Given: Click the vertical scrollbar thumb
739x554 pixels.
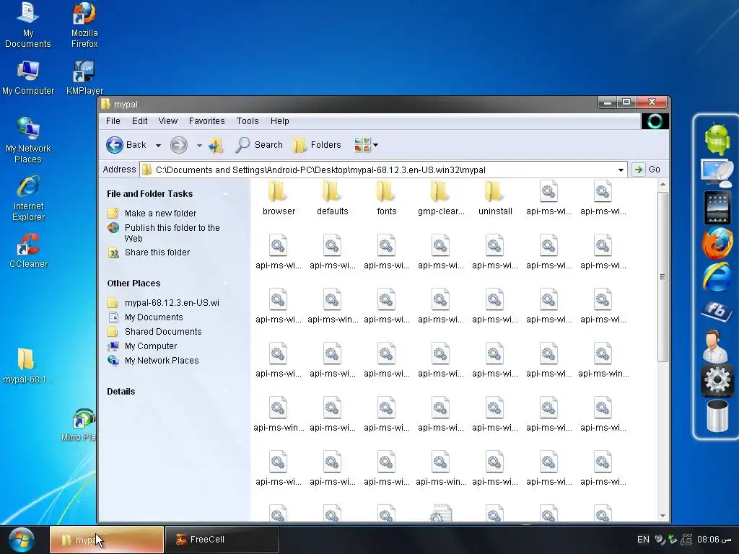Looking at the screenshot, I should coord(663,276).
